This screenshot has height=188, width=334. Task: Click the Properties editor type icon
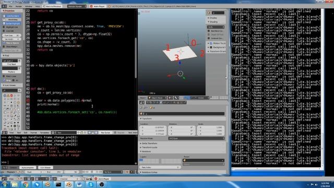[x=142, y=102]
